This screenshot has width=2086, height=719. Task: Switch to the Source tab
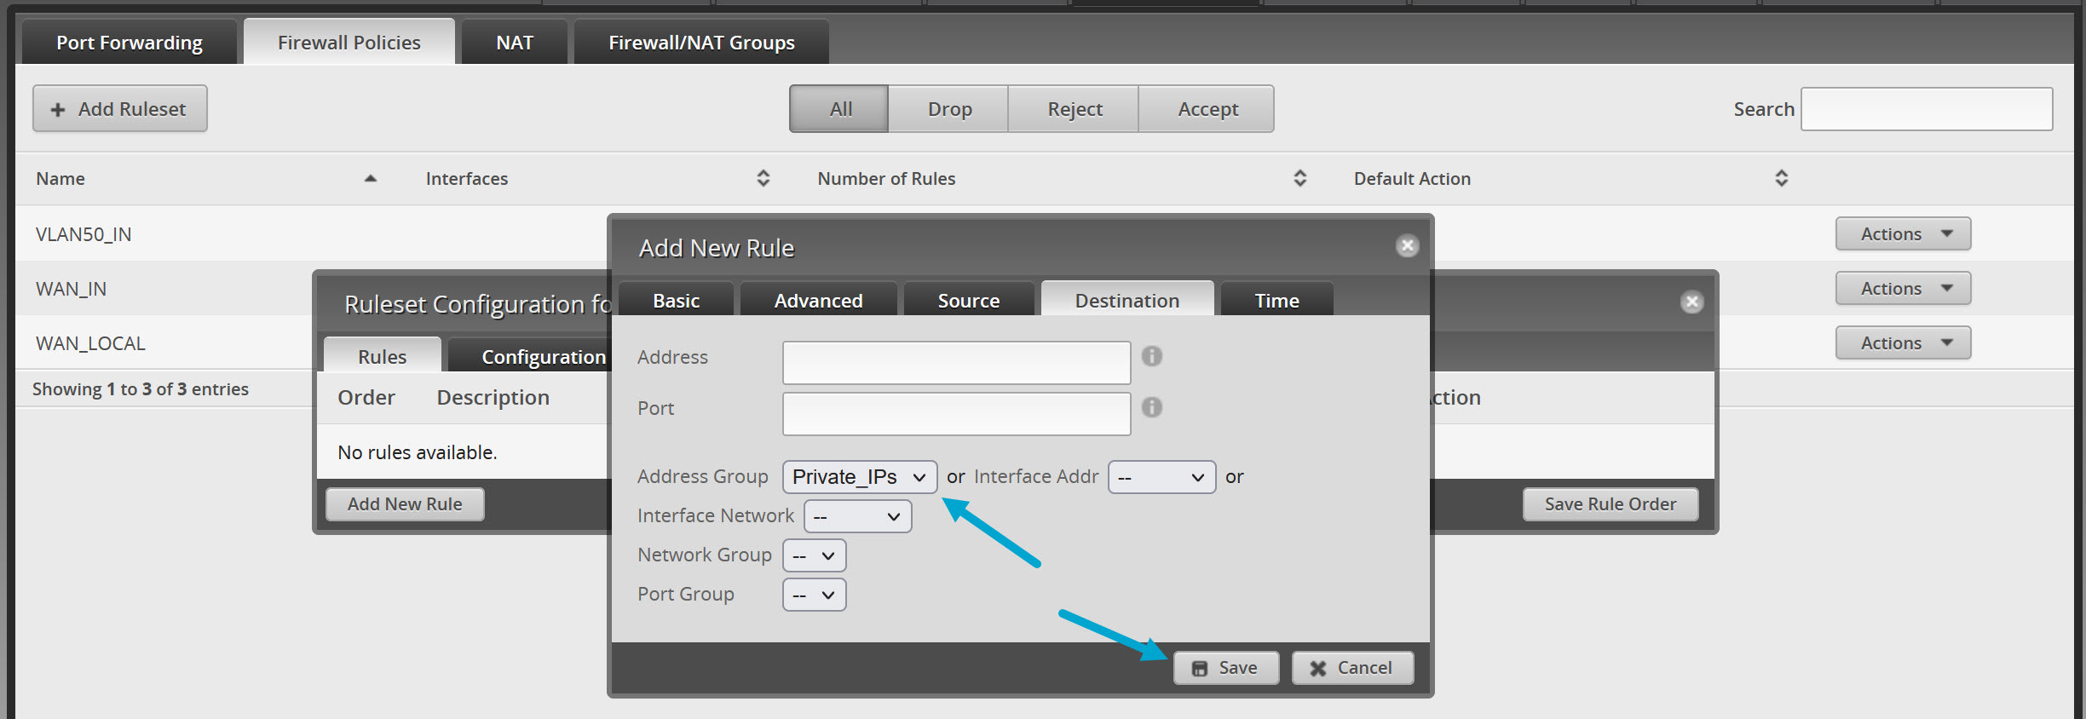point(968,301)
